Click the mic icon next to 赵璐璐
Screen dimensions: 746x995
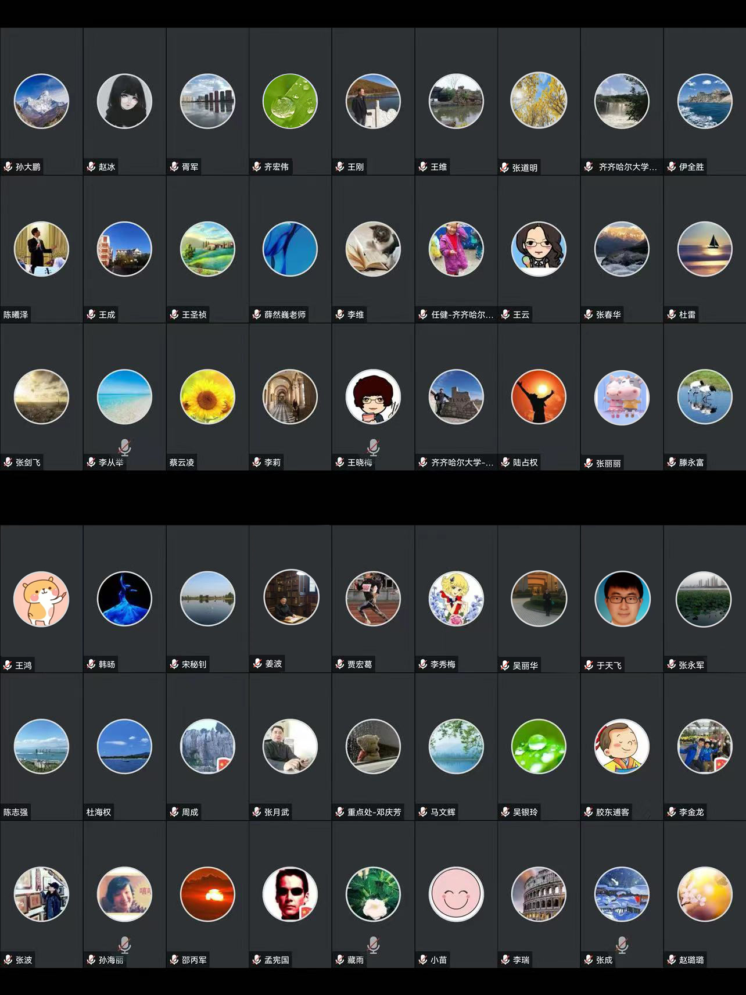(672, 960)
